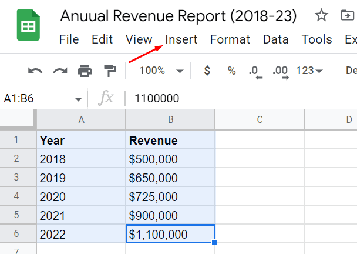Select the cell containing 2019
The width and height of the screenshot is (357, 254).
[x=81, y=177]
